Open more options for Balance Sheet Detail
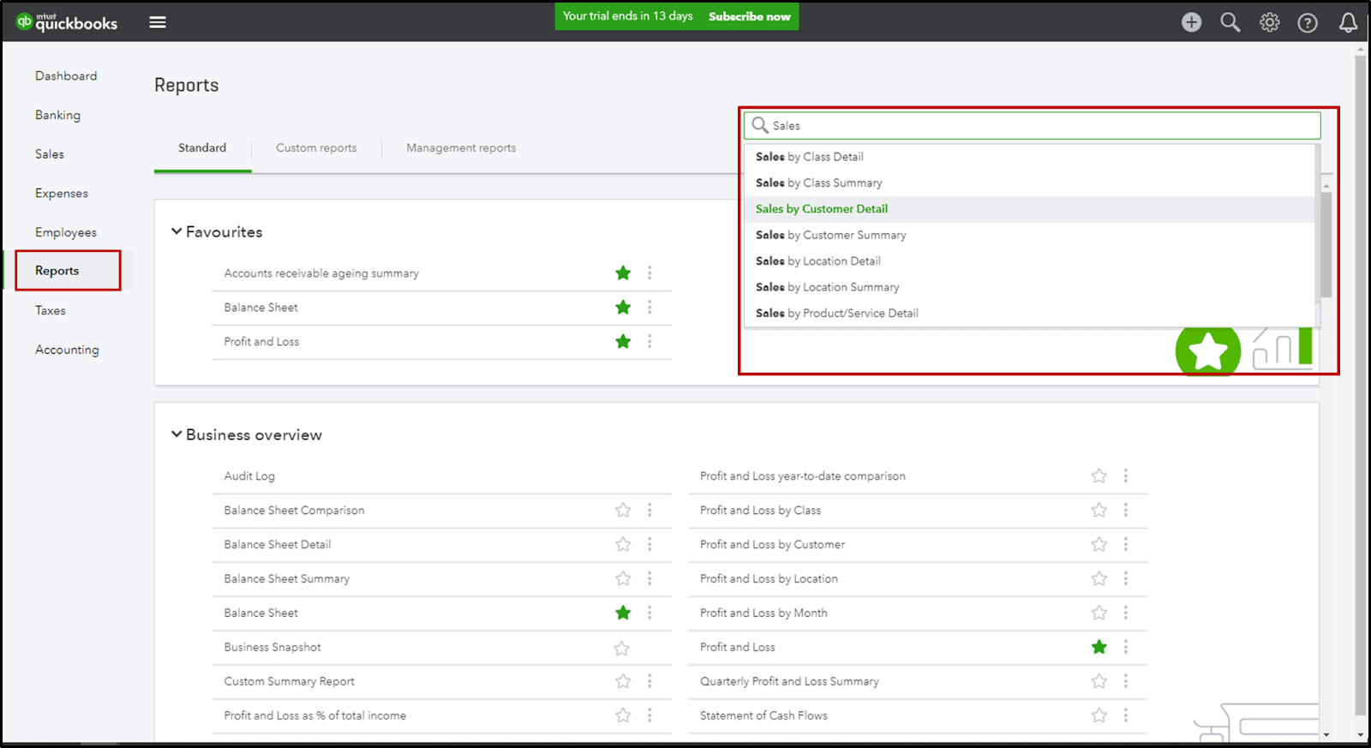Image resolution: width=1371 pixels, height=748 pixels. (650, 544)
